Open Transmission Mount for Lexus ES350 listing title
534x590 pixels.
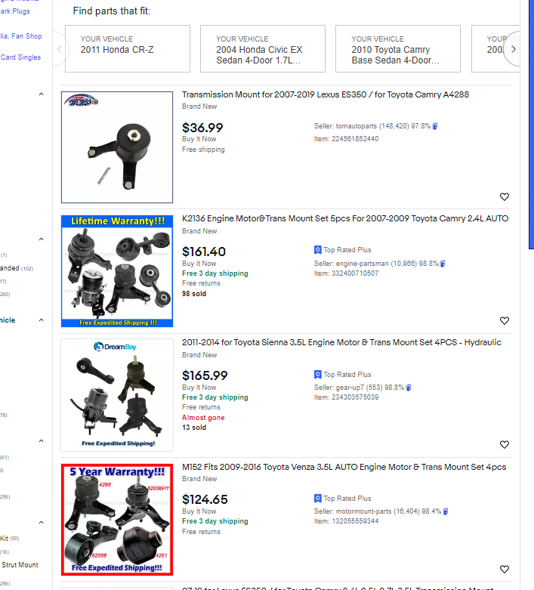click(x=326, y=95)
